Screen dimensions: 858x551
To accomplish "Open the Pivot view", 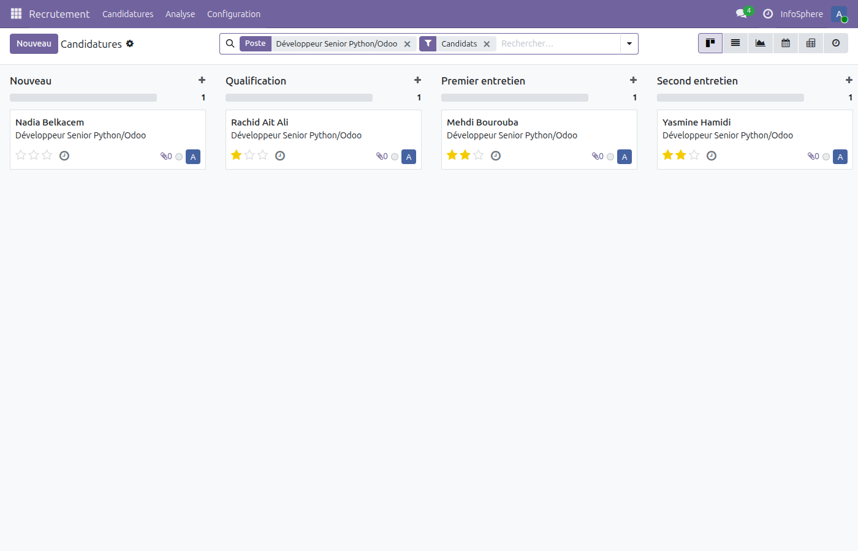I will coord(810,43).
